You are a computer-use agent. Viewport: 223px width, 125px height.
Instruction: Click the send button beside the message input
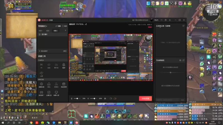pos(183,100)
